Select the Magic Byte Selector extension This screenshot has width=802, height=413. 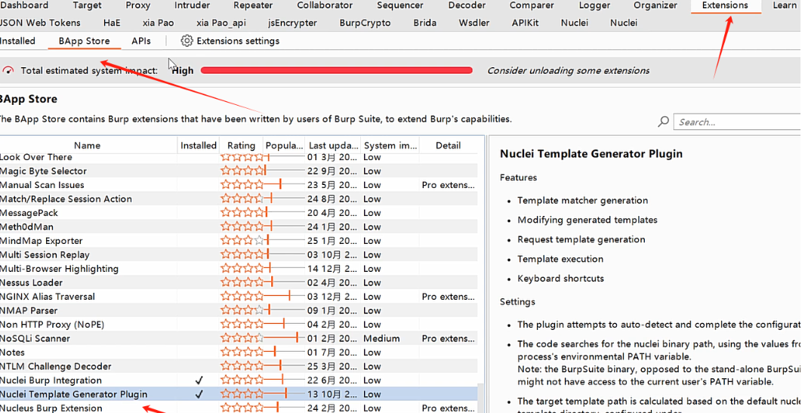[x=239, y=171]
